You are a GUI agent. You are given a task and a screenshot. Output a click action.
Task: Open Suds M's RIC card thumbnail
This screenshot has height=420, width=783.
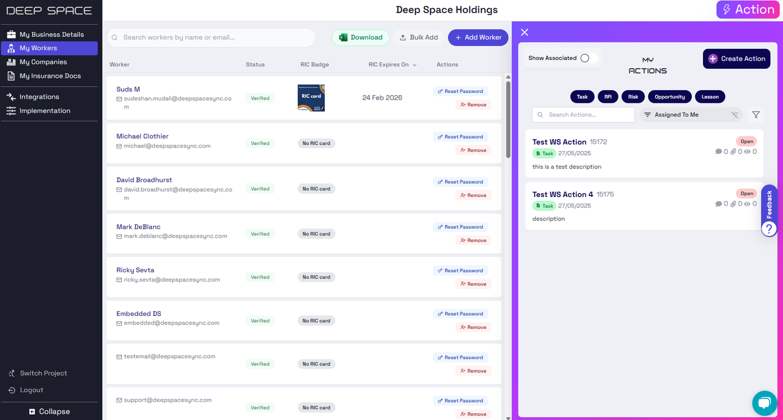tap(311, 98)
